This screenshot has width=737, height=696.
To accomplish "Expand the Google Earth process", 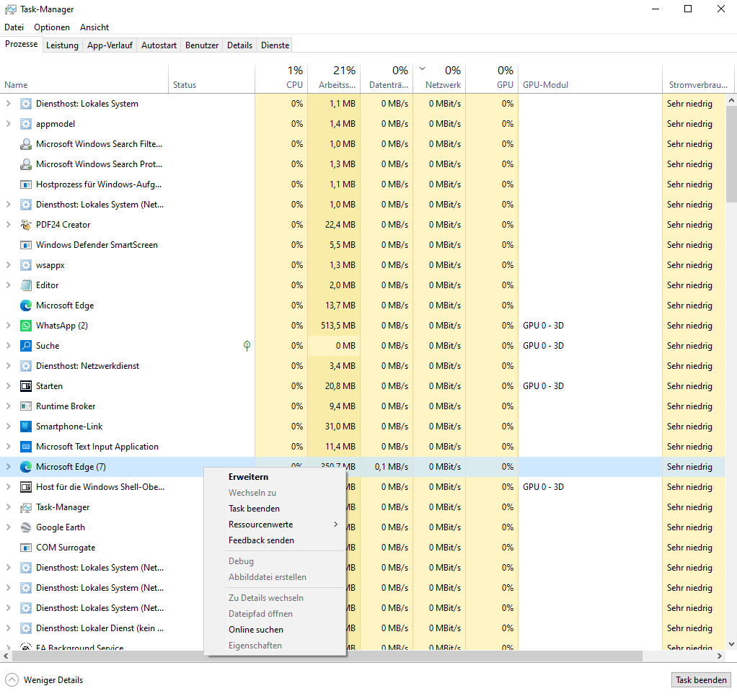I will (8, 527).
